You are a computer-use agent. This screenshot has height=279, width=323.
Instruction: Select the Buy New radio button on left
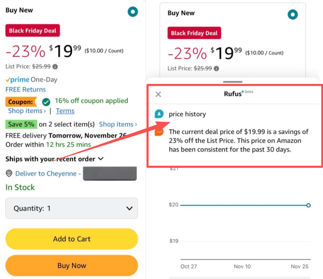[133, 12]
